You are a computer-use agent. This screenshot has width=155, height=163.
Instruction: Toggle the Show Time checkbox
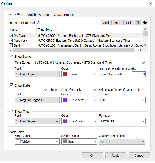tap(11, 112)
